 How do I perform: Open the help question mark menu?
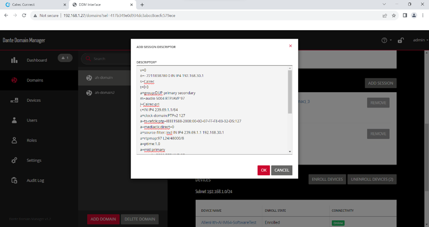[386, 40]
